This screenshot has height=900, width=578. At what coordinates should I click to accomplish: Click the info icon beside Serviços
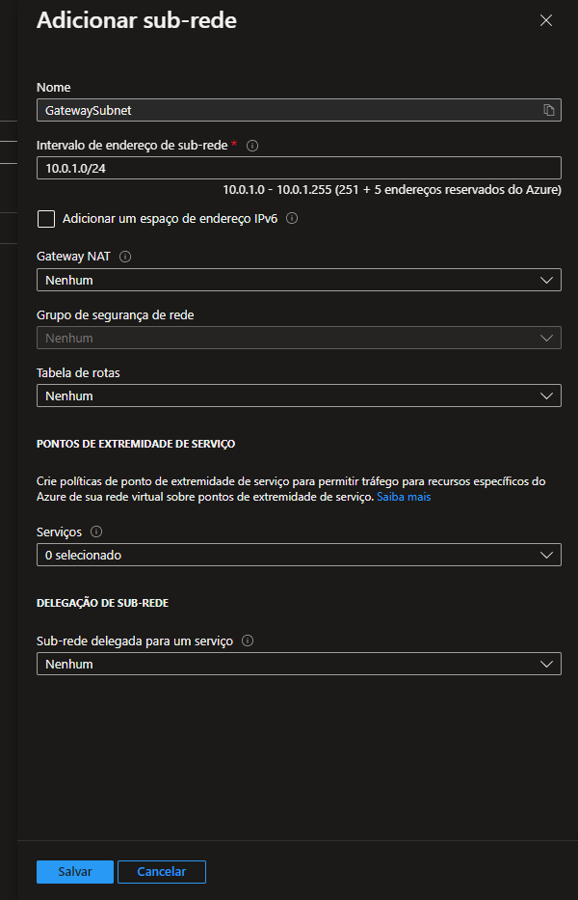pyautogui.click(x=96, y=532)
